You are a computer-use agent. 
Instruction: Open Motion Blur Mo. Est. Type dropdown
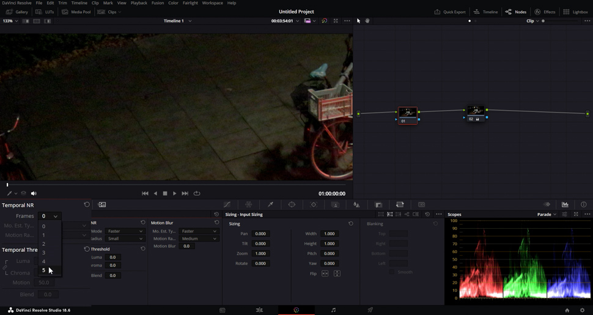pyautogui.click(x=199, y=231)
